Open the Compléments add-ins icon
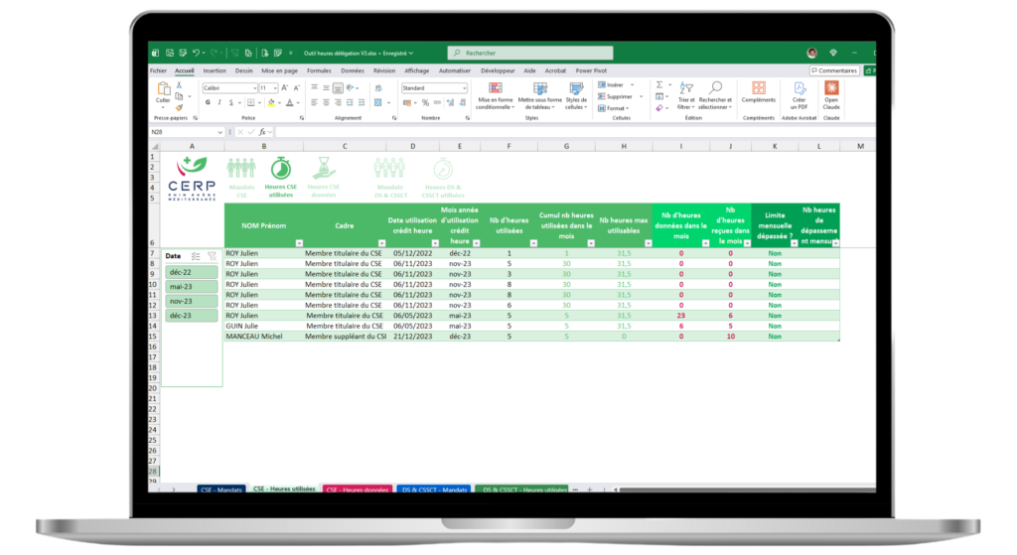This screenshot has width=1017, height=555. pyautogui.click(x=759, y=89)
